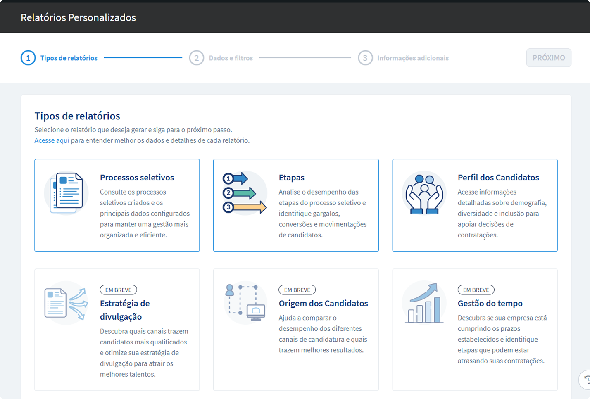Screen dimensions: 590x399
Task: Select step 3 circle in the stepper
Action: tap(365, 58)
